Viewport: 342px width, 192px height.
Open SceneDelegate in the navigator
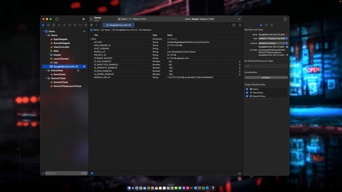tap(61, 43)
